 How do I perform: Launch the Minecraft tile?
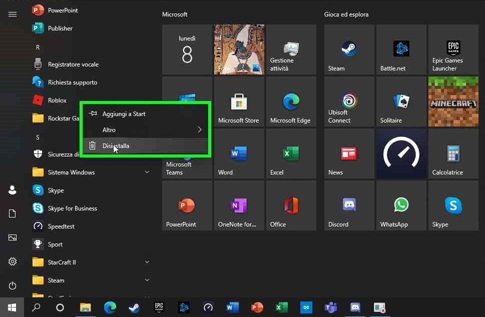[453, 101]
